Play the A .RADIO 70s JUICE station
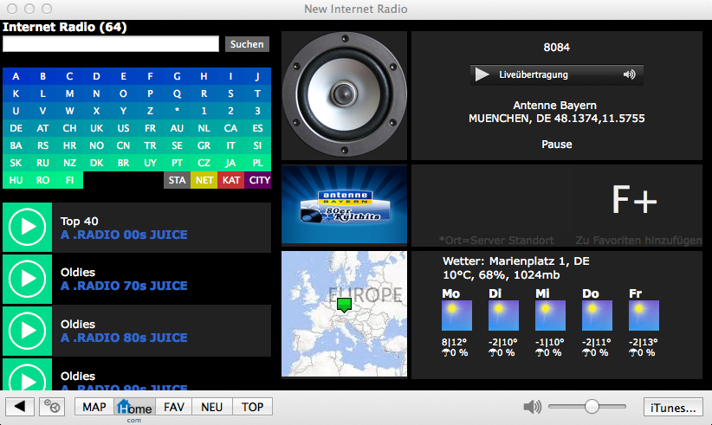 pyautogui.click(x=27, y=279)
